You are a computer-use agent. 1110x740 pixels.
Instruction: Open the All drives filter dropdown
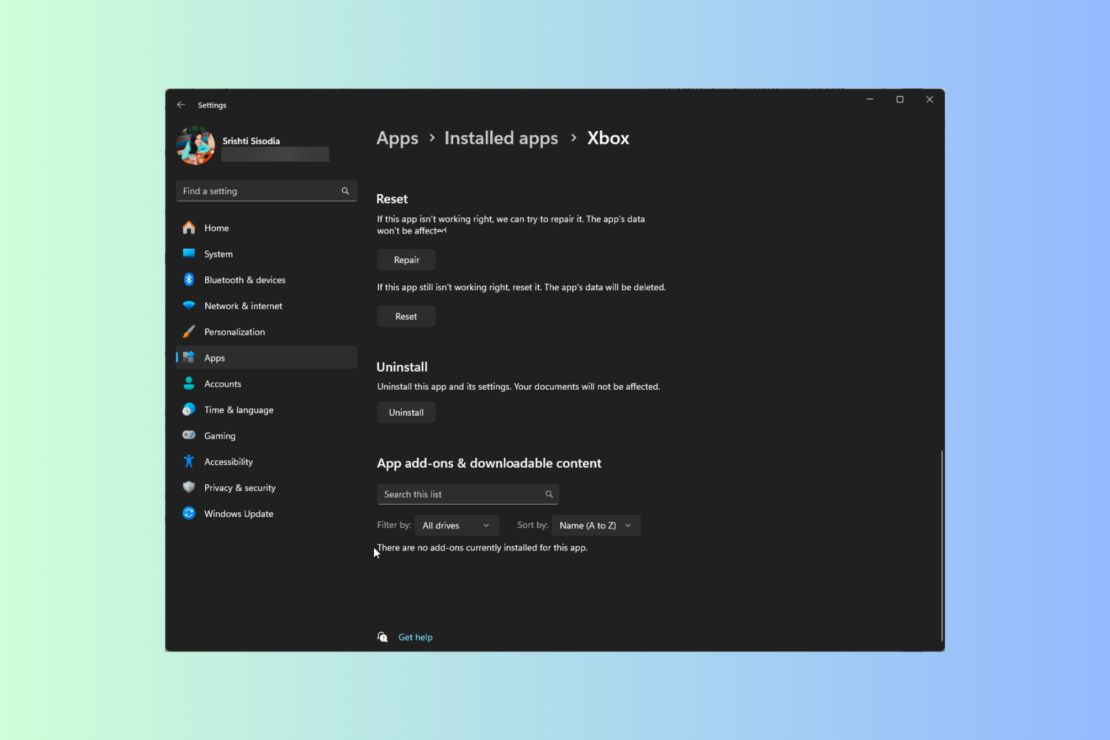tap(457, 525)
